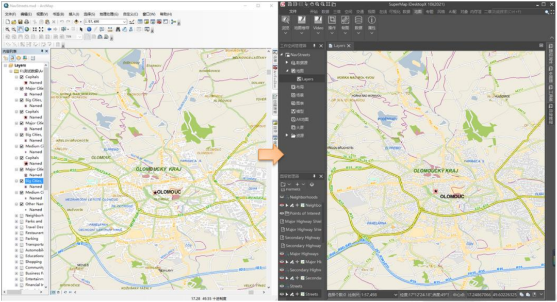Toggle eye icon of Streets group row
Image resolution: width=557 pixels, height=302 pixels.
[x=282, y=286]
